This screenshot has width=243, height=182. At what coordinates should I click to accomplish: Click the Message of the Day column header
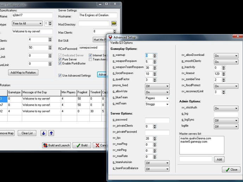pos(41,92)
